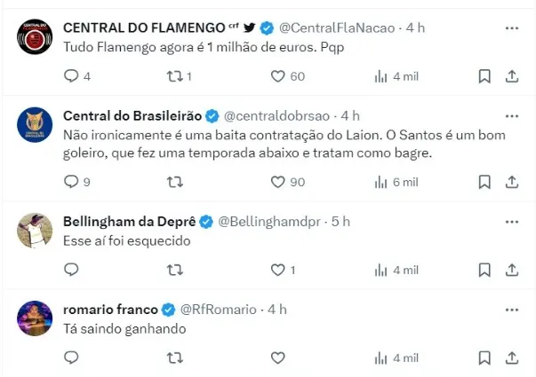The width and height of the screenshot is (536, 377).
Task: Bookmark Bellingham da Deprê's tweet
Action: [x=484, y=270]
